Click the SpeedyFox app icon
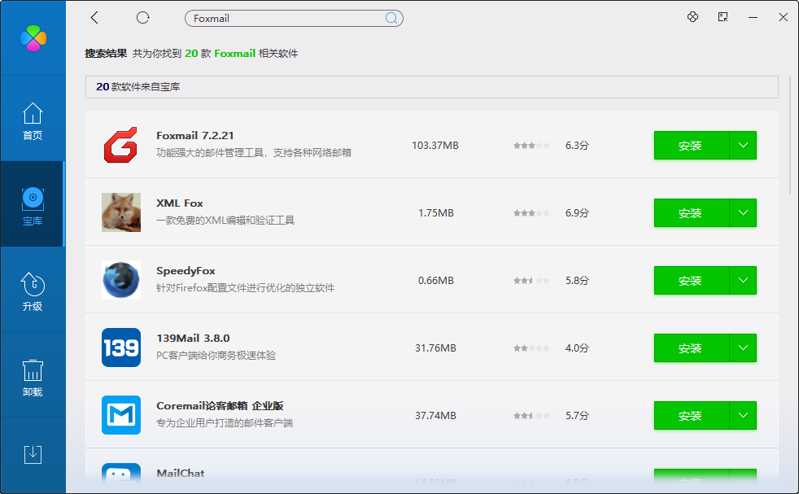The width and height of the screenshot is (799, 494). 120,280
